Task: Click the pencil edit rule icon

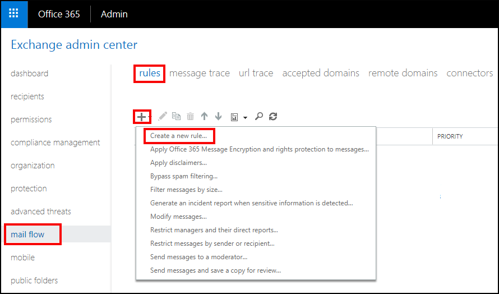Action: (x=163, y=117)
